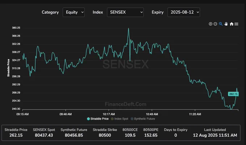Viewport: 246px width, 145px height.
Task: Click the 338.27 y-axis label
Action: tap(16, 52)
